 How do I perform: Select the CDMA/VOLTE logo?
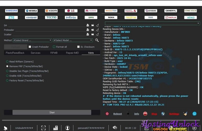[190, 11]
